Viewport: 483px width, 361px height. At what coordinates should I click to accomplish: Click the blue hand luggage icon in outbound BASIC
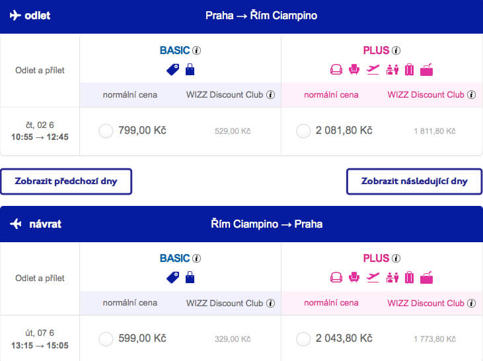tap(190, 69)
